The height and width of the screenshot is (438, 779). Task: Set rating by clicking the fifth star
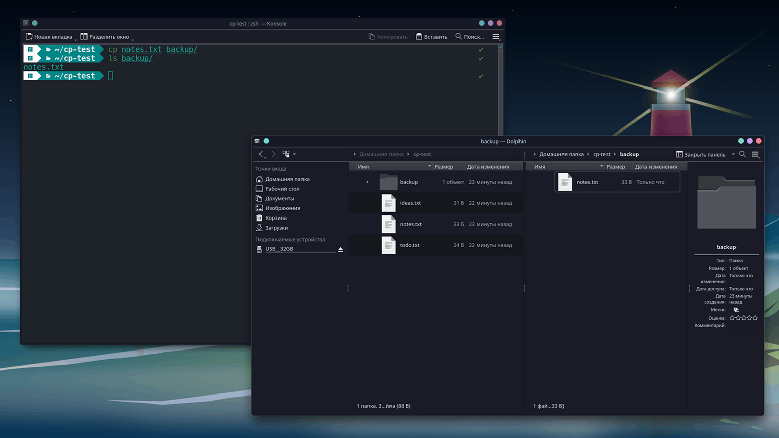pyautogui.click(x=755, y=318)
